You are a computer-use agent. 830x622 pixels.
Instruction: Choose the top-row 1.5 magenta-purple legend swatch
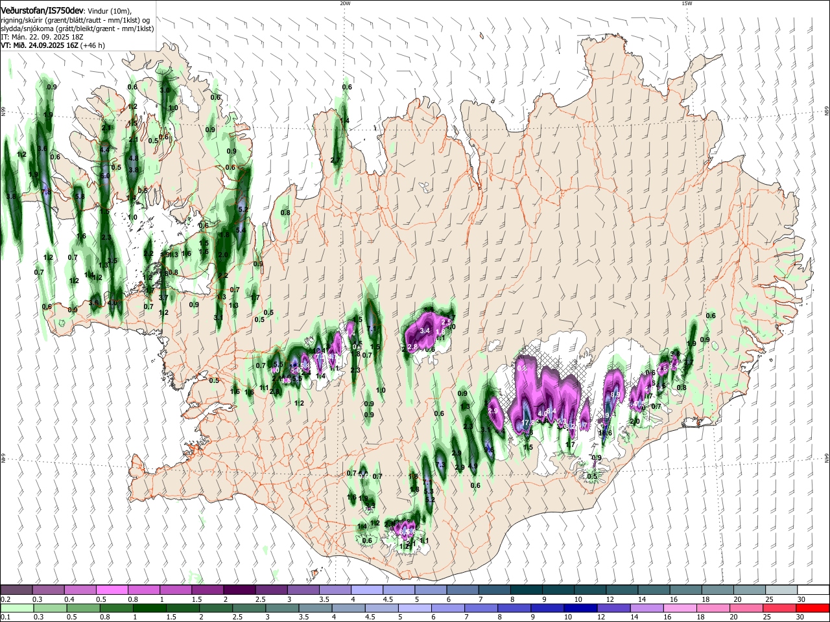point(207,590)
